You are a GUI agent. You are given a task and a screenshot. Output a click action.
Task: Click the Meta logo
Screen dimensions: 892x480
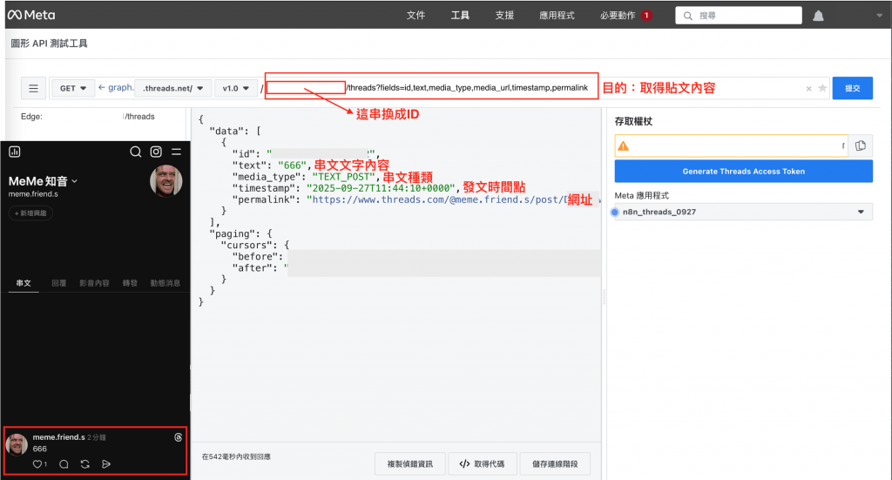tap(31, 15)
